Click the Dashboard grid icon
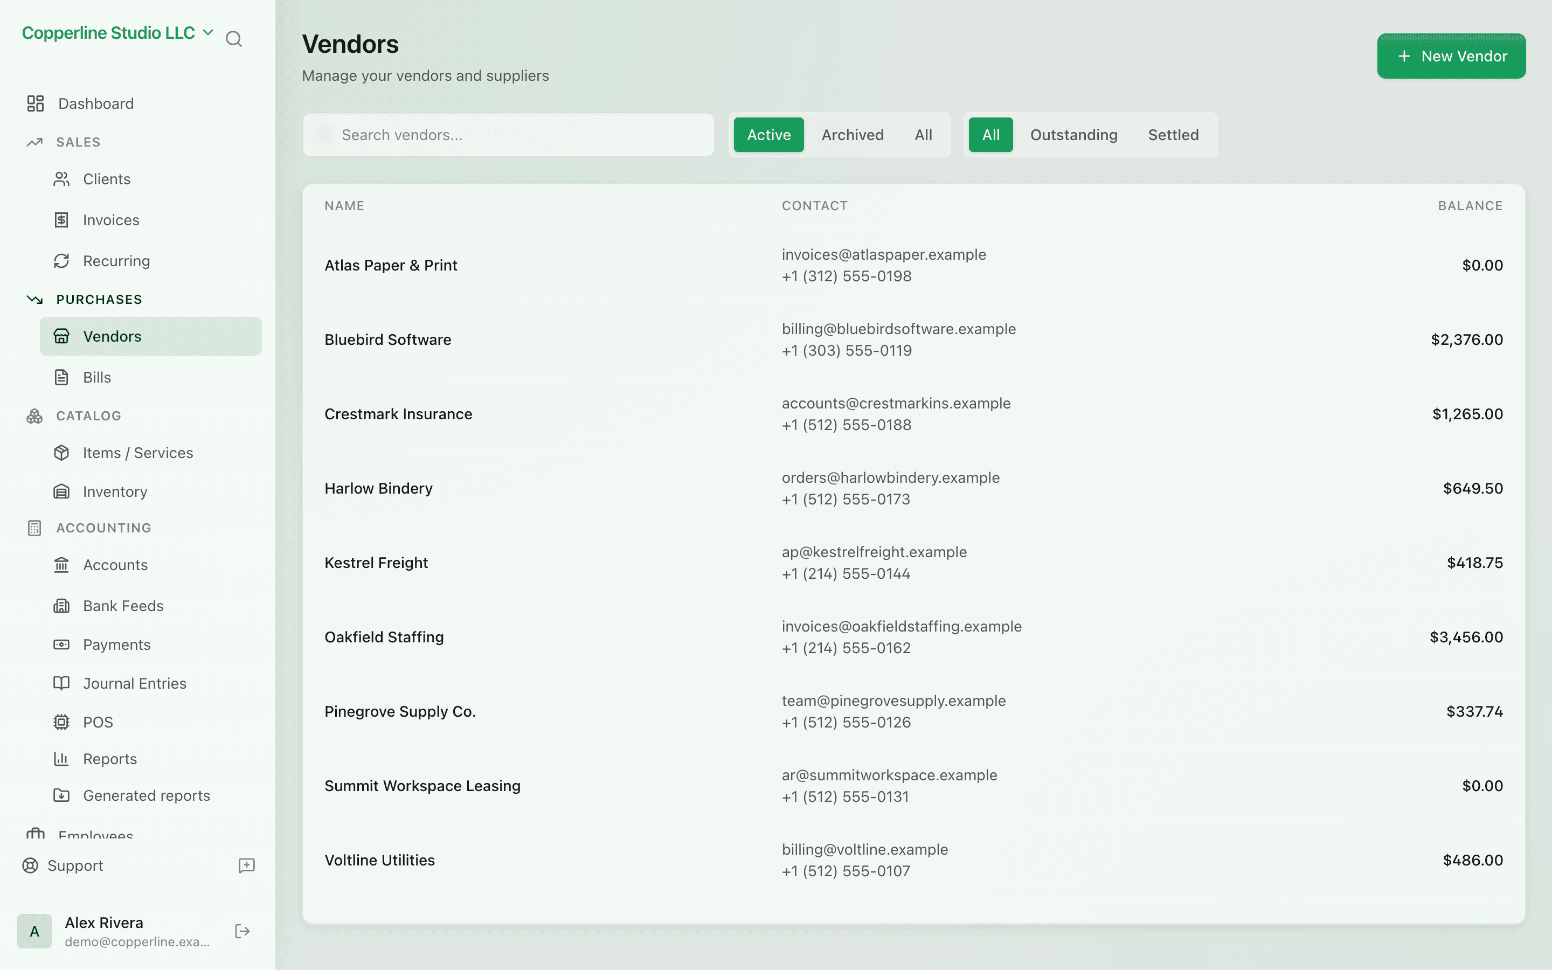The image size is (1552, 970). pyautogui.click(x=35, y=103)
